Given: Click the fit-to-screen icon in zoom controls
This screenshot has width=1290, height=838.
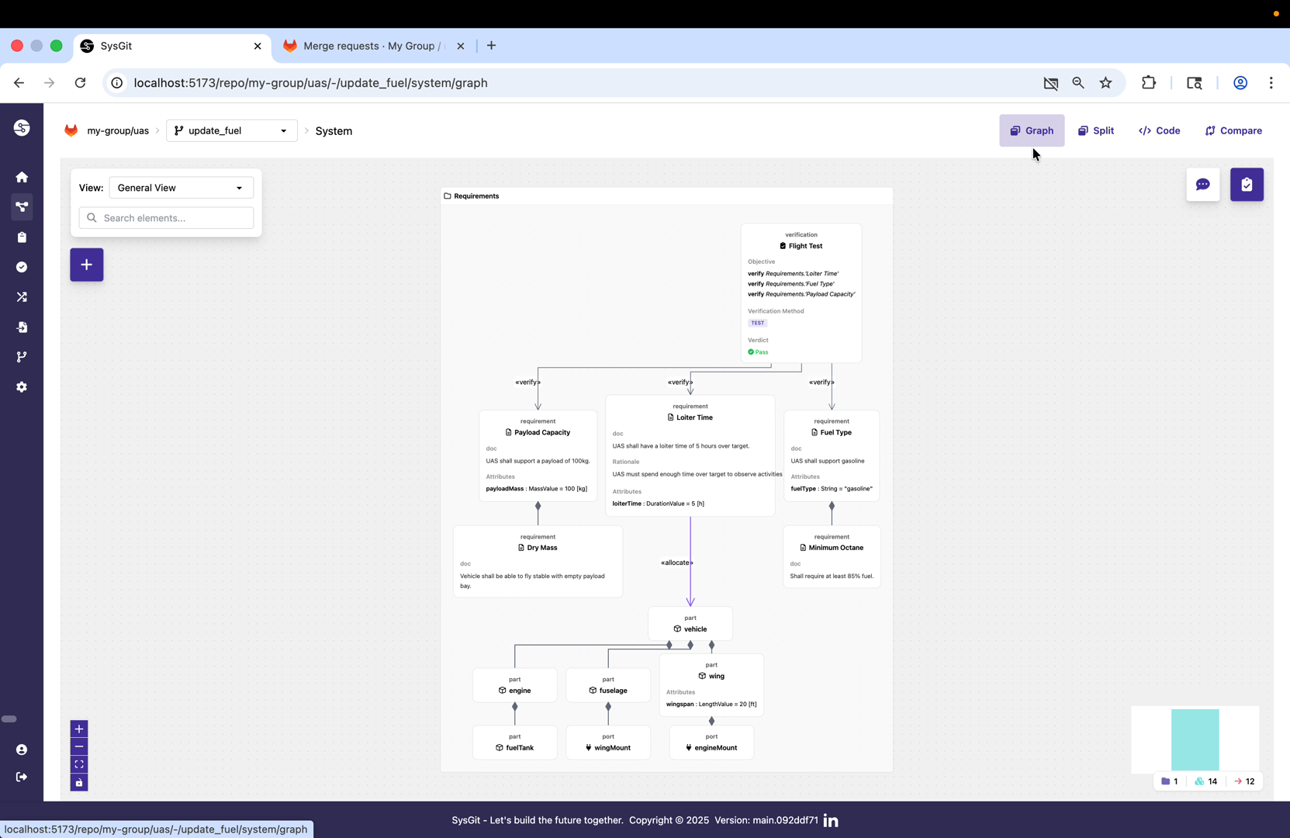Looking at the screenshot, I should pyautogui.click(x=78, y=764).
